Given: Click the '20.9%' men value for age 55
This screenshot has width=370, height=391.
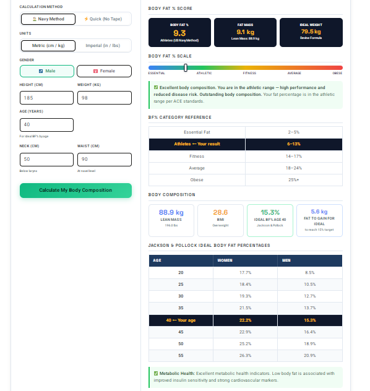Looking at the screenshot, I should click(x=310, y=356).
